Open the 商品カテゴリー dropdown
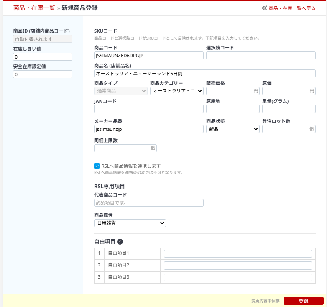This screenshot has height=307, width=327. [x=176, y=91]
